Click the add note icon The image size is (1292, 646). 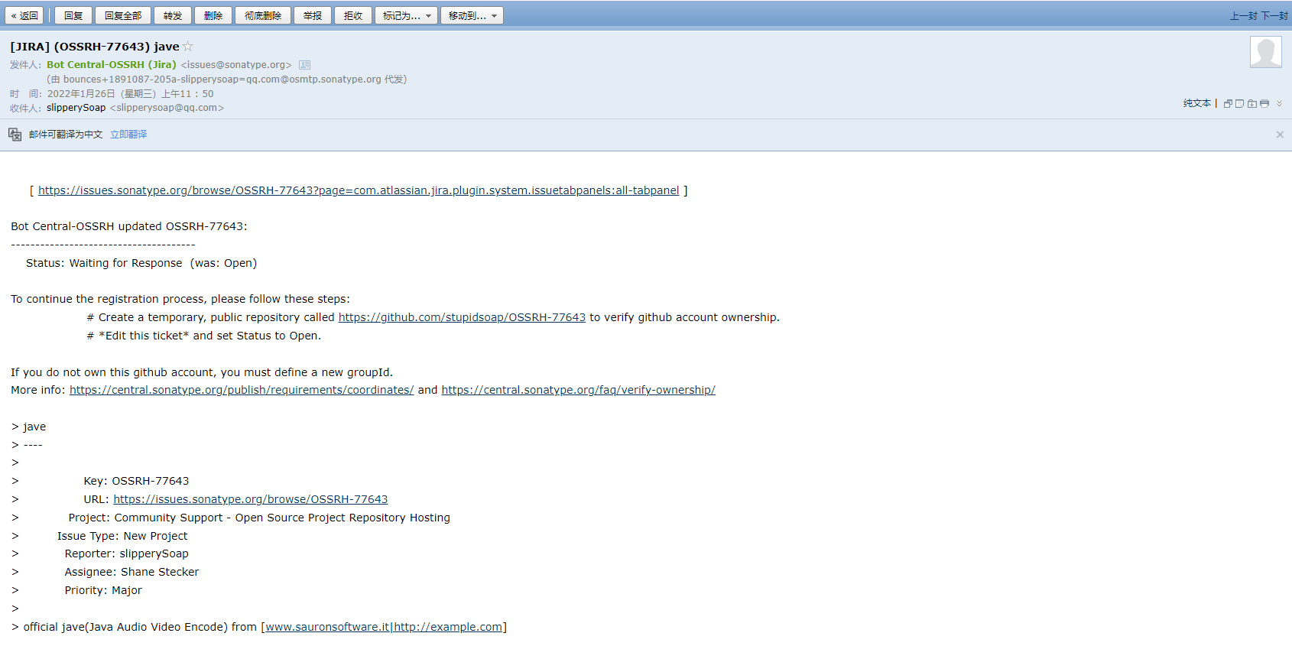1239,103
